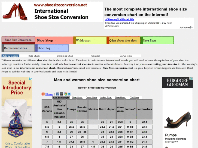
Task: Click the Shoe Sizes ad link
Action: click(77, 97)
